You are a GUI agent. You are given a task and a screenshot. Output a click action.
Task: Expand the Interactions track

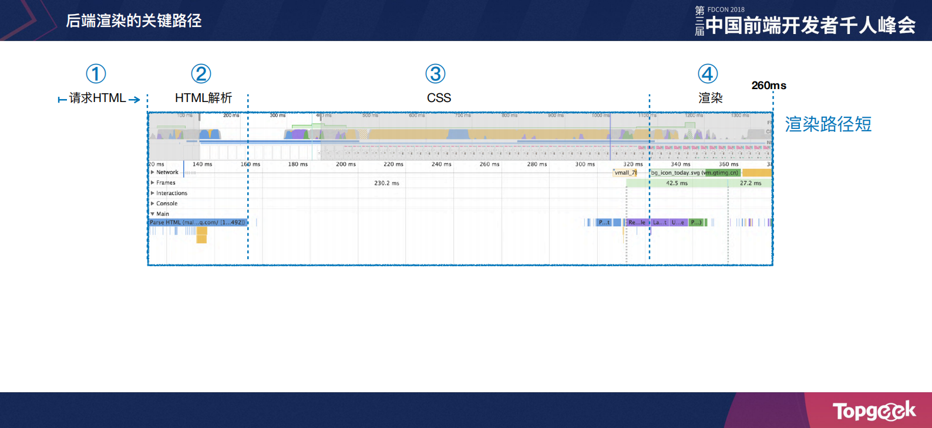153,193
